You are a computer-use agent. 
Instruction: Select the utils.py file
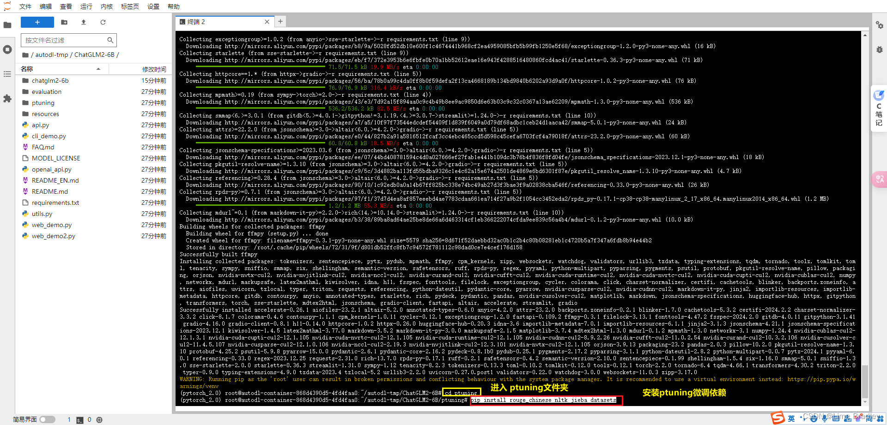point(94,214)
